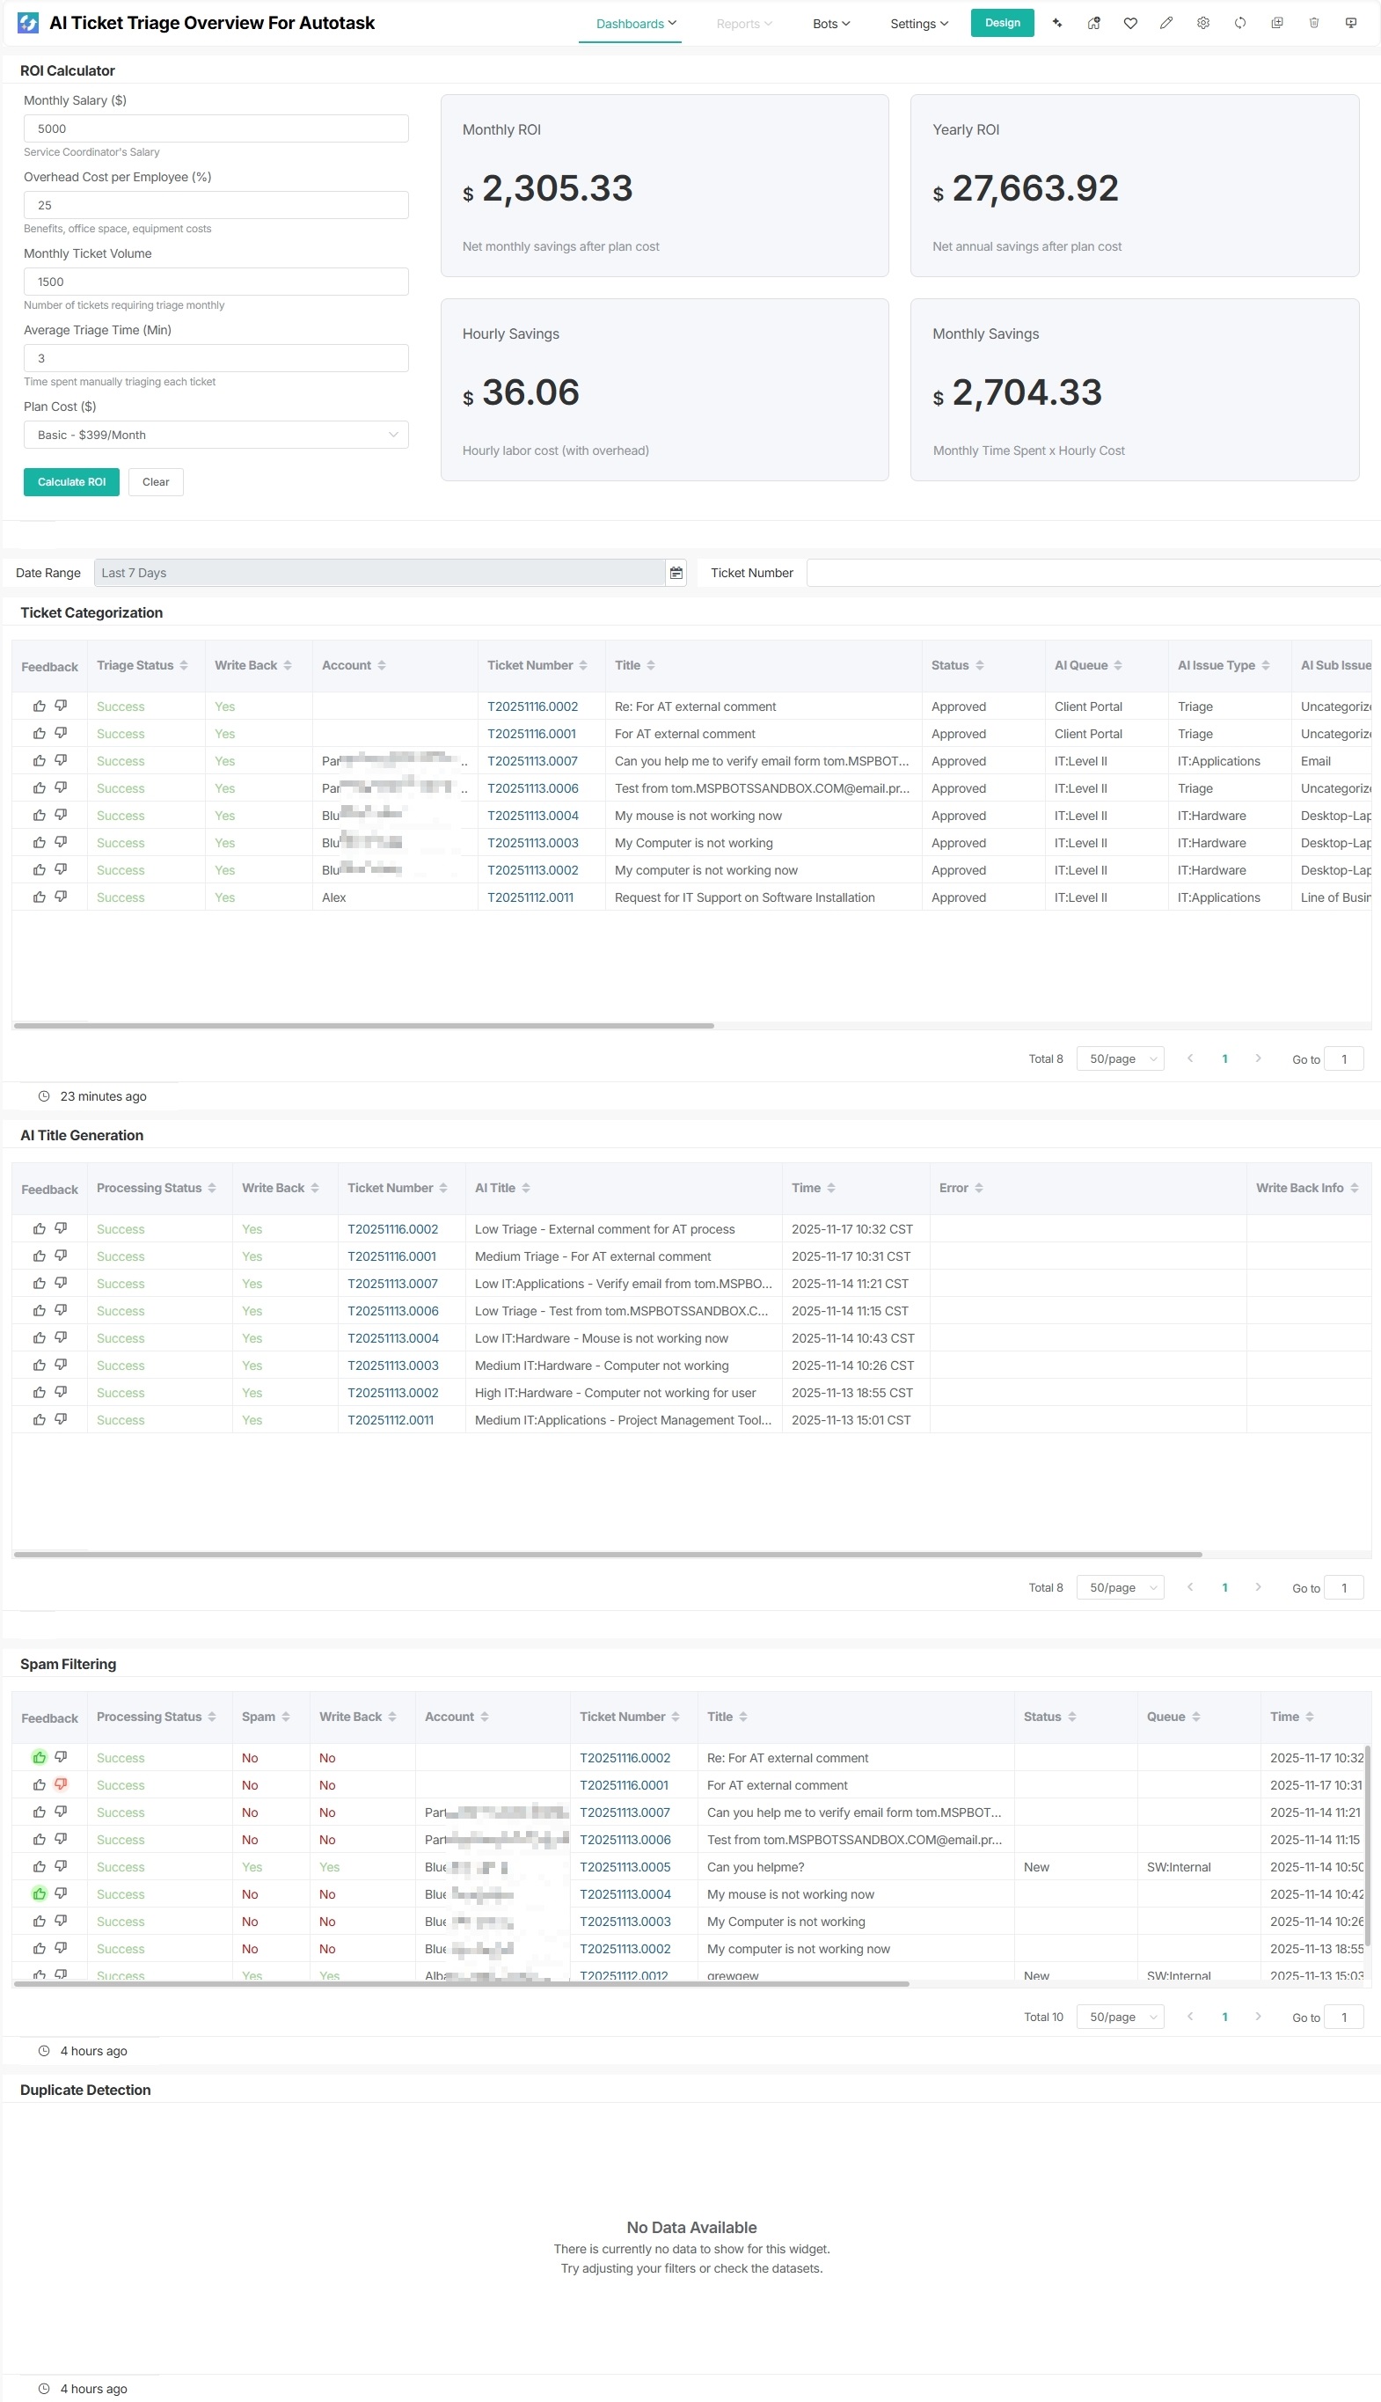This screenshot has width=1381, height=2402.
Task: Open dashboard settings gear icon
Action: [x=1202, y=23]
